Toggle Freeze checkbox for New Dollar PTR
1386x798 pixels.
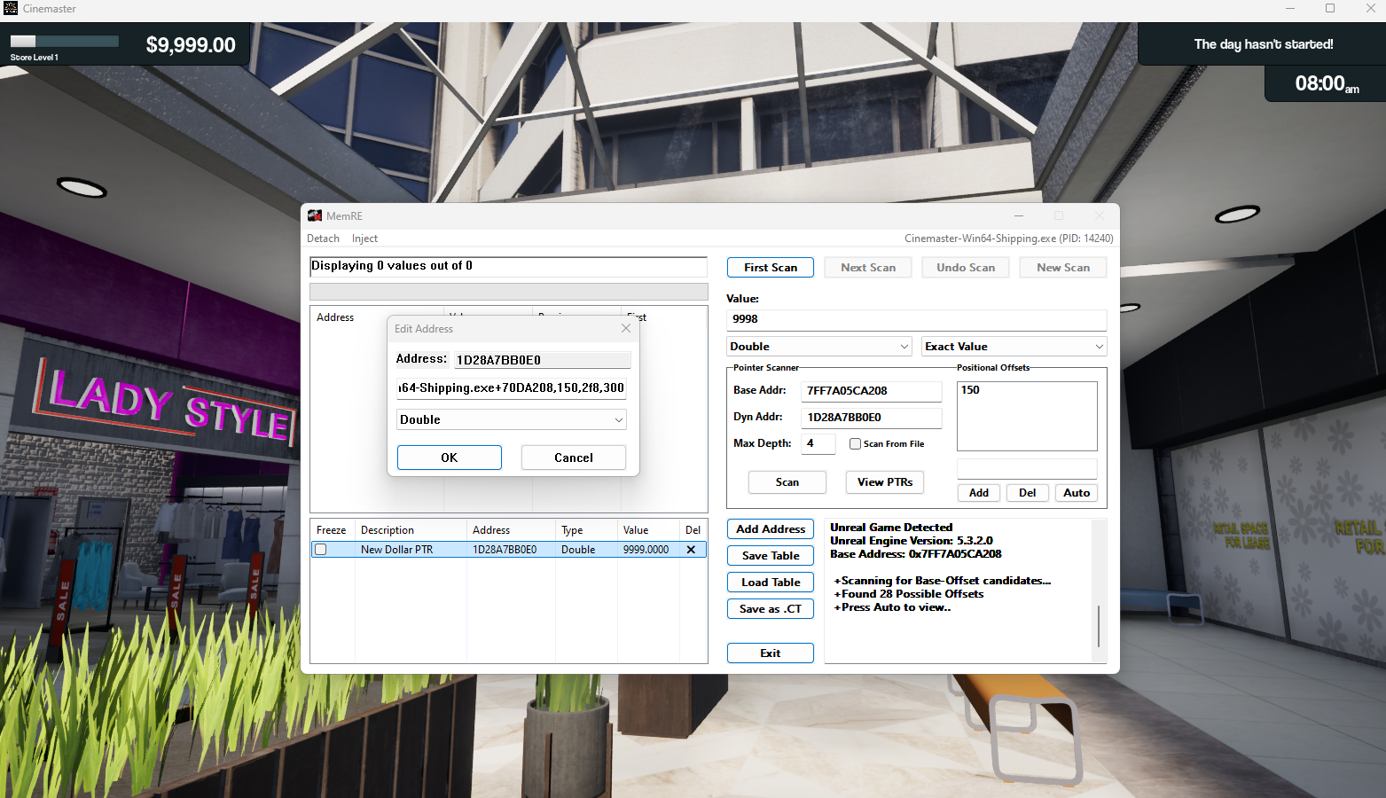point(321,550)
